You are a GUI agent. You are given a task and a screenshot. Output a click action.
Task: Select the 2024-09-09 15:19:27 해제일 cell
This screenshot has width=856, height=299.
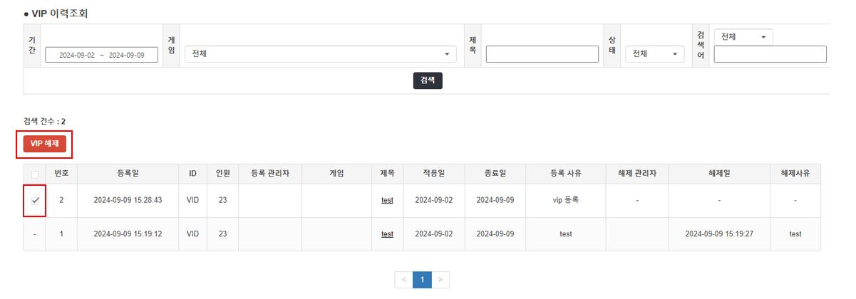point(719,234)
